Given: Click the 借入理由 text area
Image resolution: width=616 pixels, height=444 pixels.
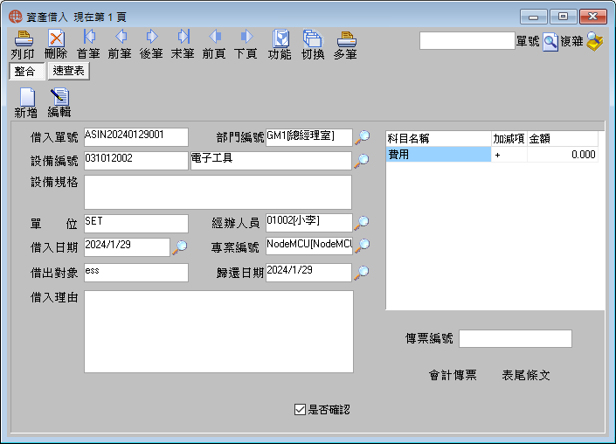Looking at the screenshot, I should click(218, 331).
